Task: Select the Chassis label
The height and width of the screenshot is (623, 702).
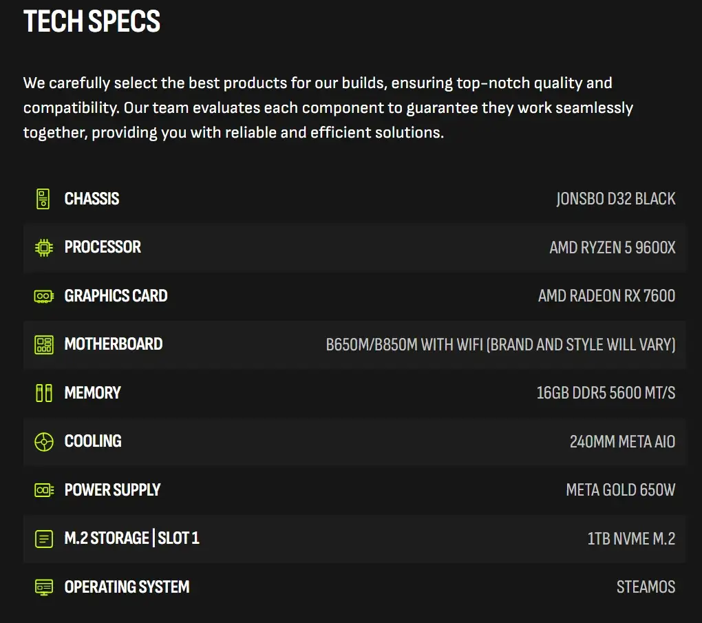Action: (x=92, y=199)
